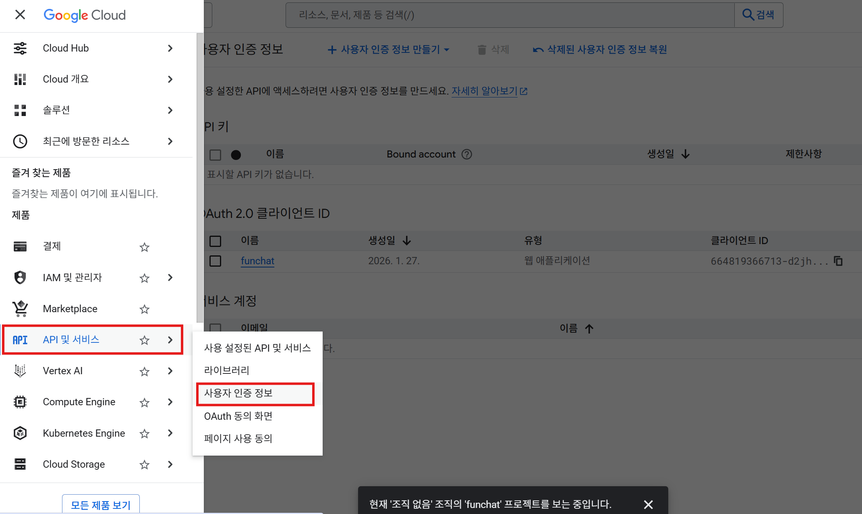Open OAuth 동의 화면 menu item
862x514 pixels.
coord(238,416)
